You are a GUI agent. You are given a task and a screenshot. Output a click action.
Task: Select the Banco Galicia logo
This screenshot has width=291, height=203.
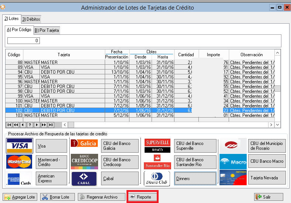click(84, 144)
